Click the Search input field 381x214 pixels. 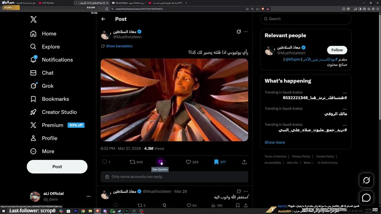point(306,19)
